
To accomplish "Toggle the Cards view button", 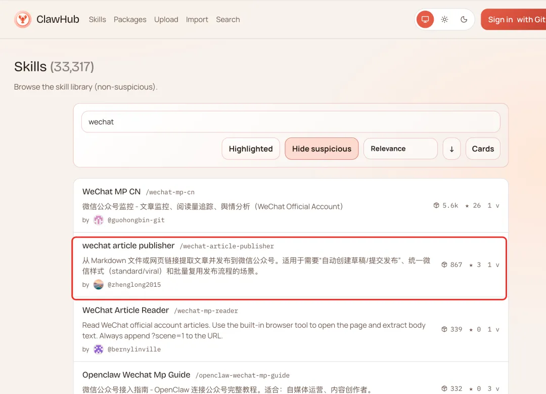I will [483, 149].
